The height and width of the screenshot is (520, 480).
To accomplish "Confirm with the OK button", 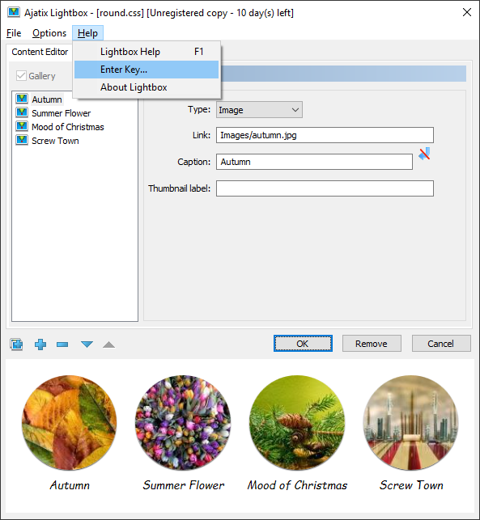I will (303, 343).
